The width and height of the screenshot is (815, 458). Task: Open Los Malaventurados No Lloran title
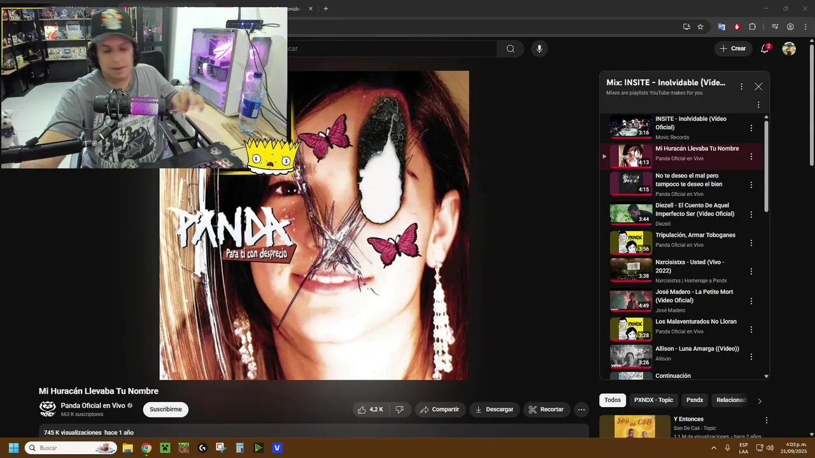[696, 322]
